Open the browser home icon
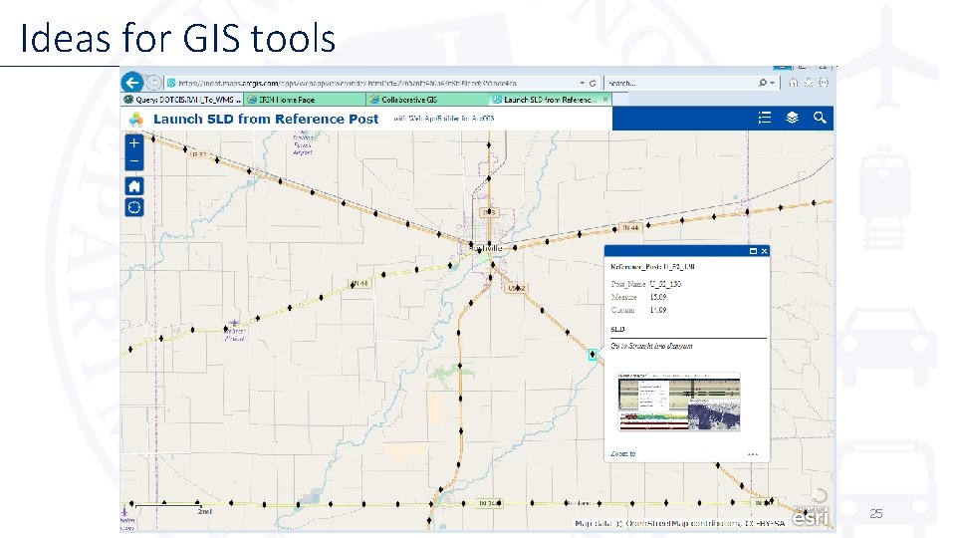The height and width of the screenshot is (538, 956). click(x=794, y=83)
